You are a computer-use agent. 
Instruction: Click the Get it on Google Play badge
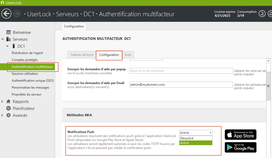[241, 147]
